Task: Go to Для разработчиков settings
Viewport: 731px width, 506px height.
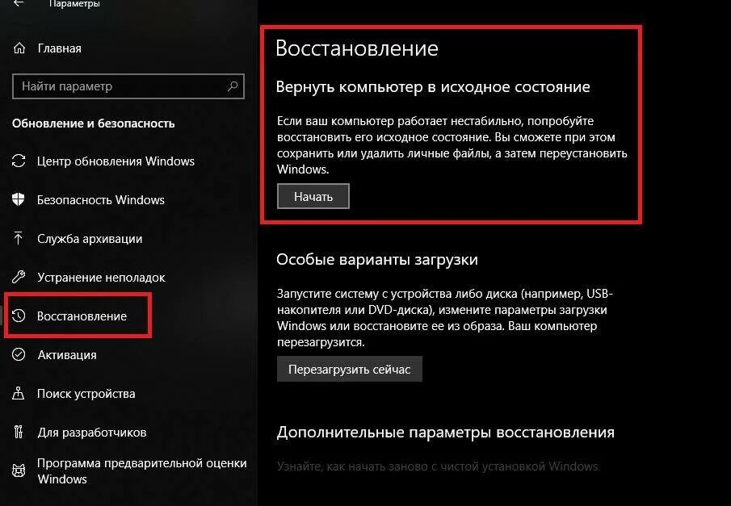Action: pos(92,433)
